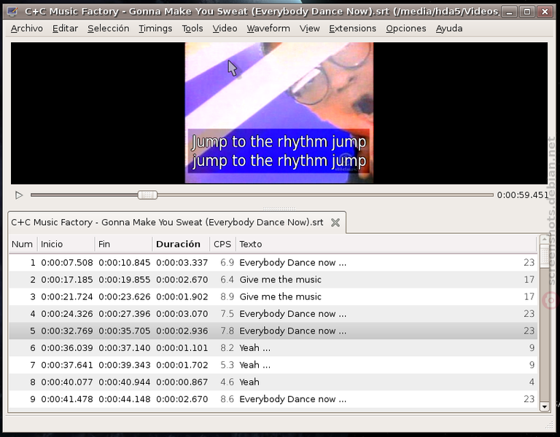Select subtitle row 1 Everybody Dance now
Viewport: 560px width, 437px height.
coord(273,262)
